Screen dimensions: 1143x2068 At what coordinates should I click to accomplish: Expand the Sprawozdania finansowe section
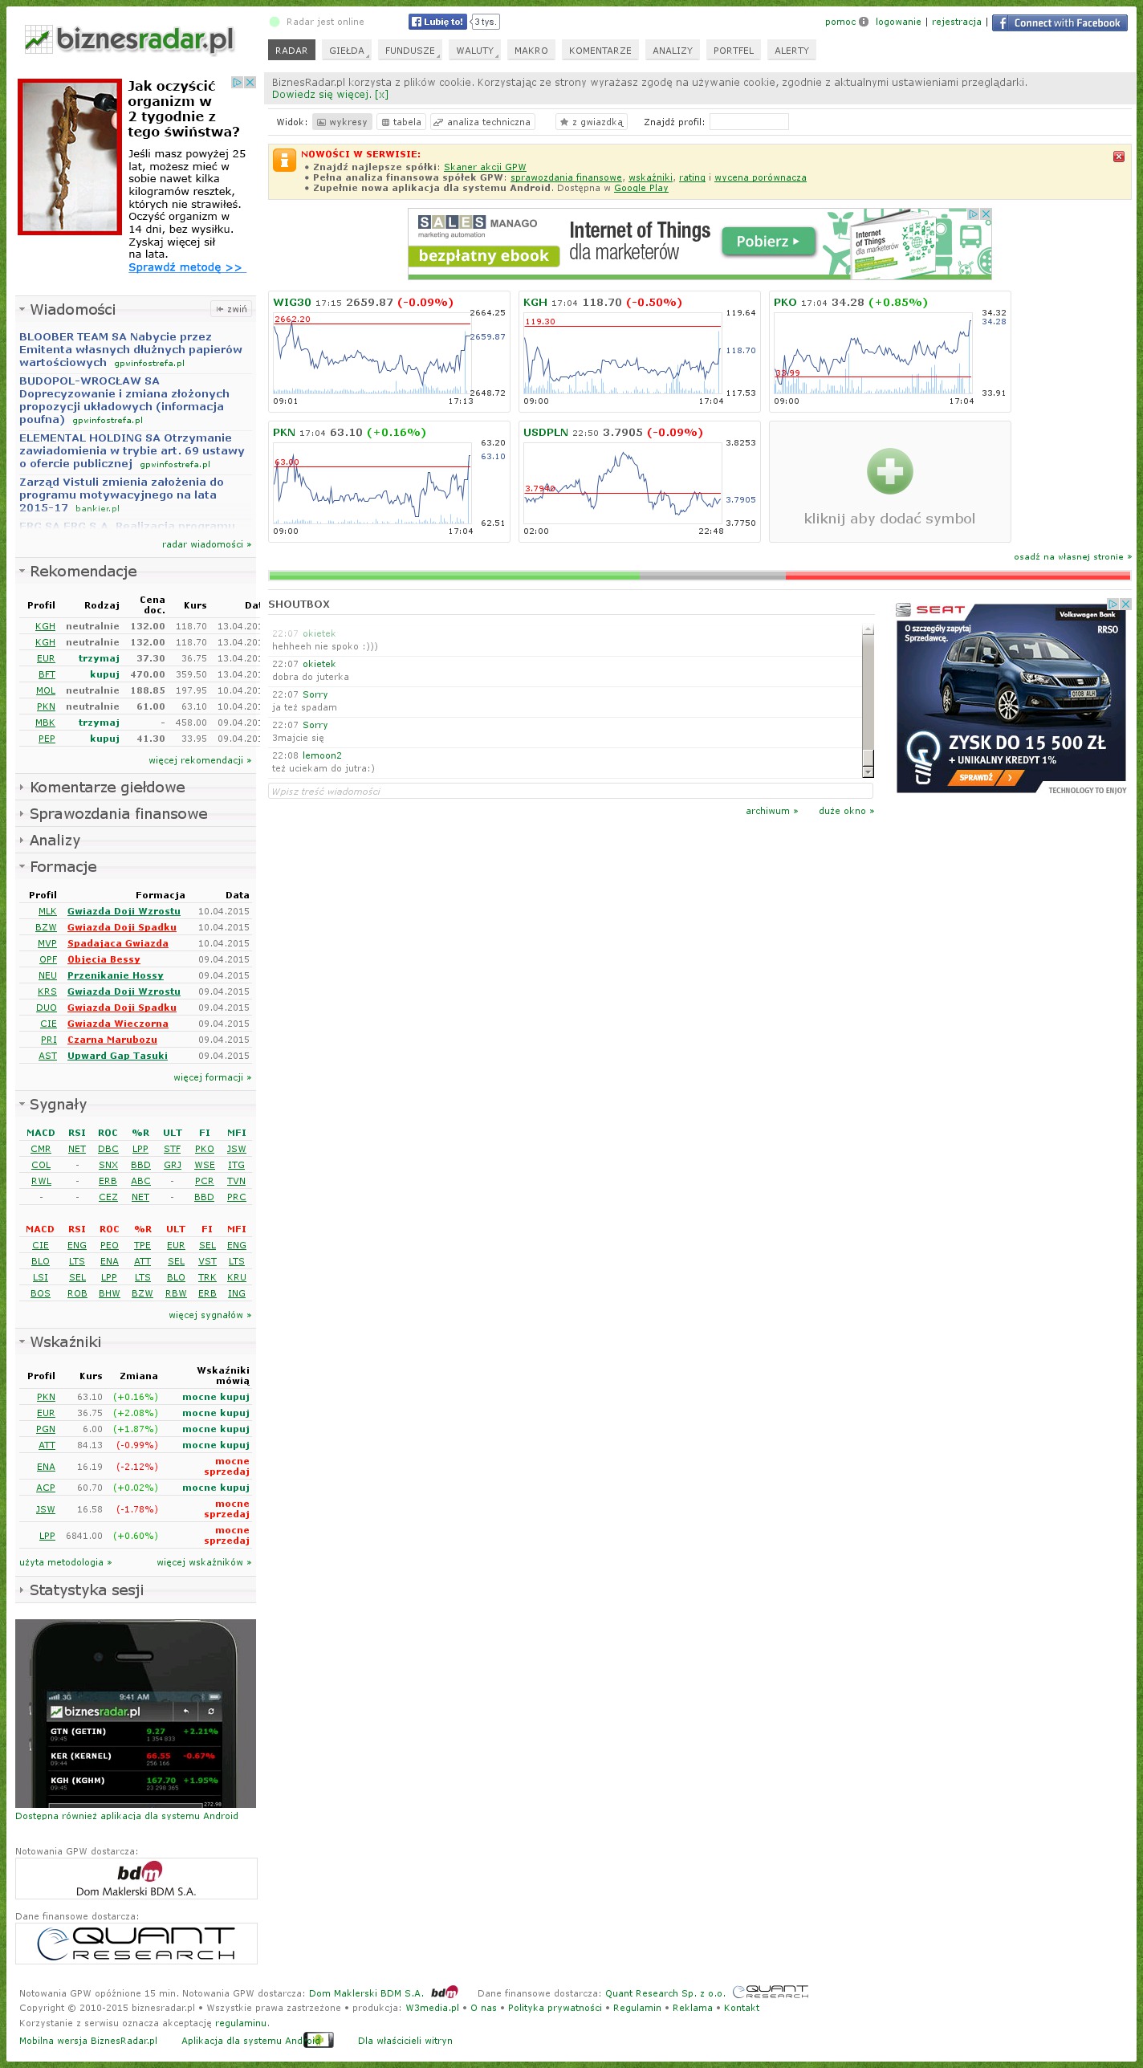pos(118,814)
